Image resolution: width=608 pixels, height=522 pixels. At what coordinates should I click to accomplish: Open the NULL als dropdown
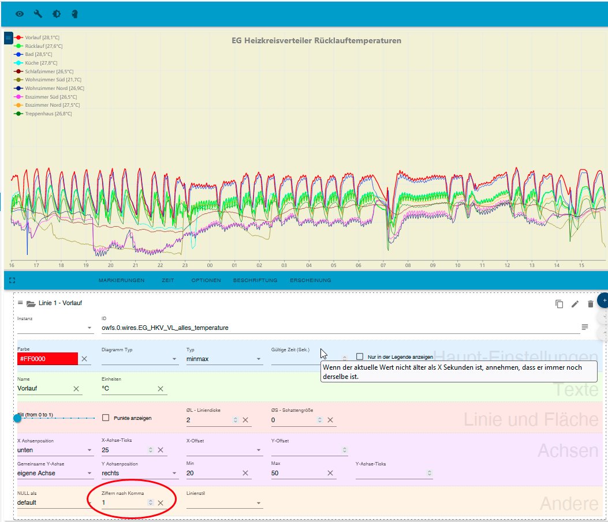pos(54,502)
